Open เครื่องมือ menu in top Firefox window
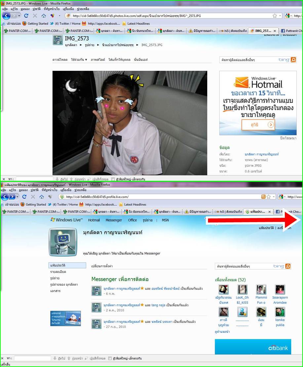 [x=68, y=9]
